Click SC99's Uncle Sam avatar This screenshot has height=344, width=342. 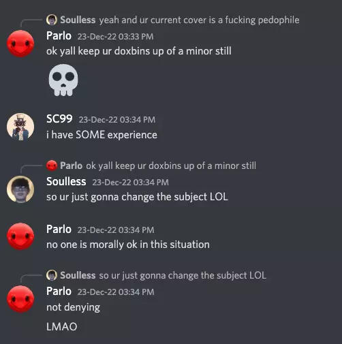[x=20, y=127]
